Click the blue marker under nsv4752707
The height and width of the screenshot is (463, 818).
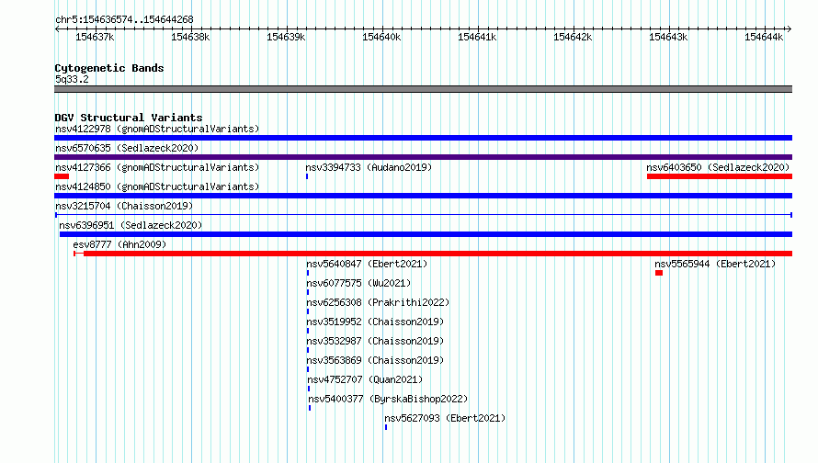[x=309, y=389]
